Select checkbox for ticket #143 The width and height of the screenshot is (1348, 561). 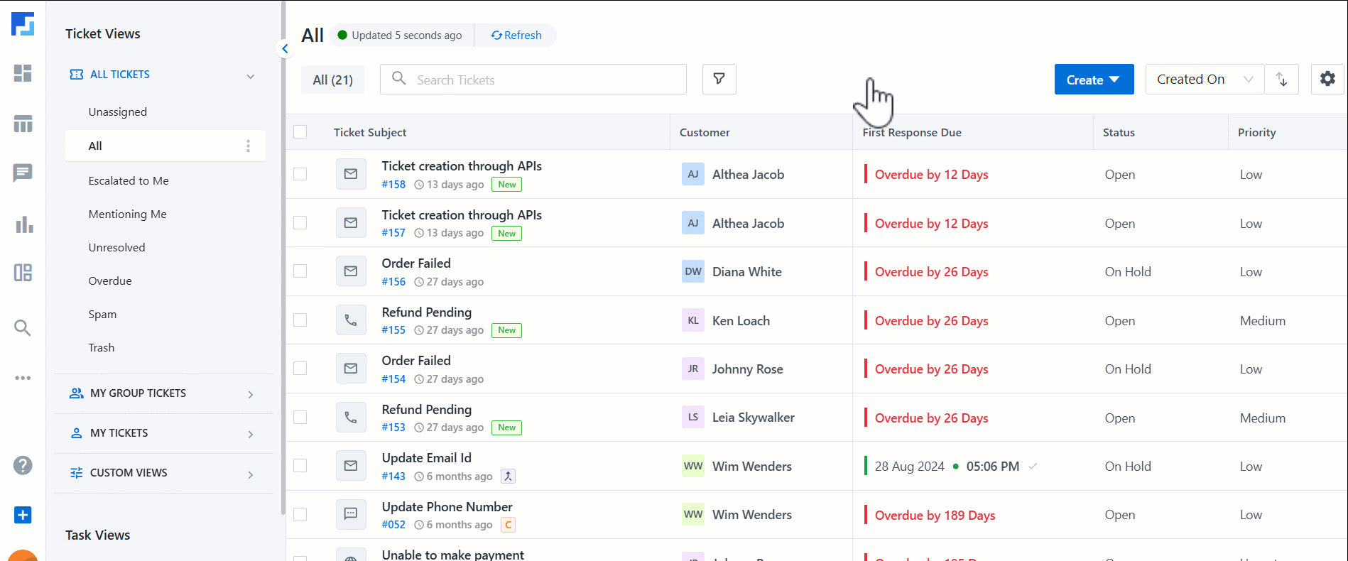(x=300, y=465)
